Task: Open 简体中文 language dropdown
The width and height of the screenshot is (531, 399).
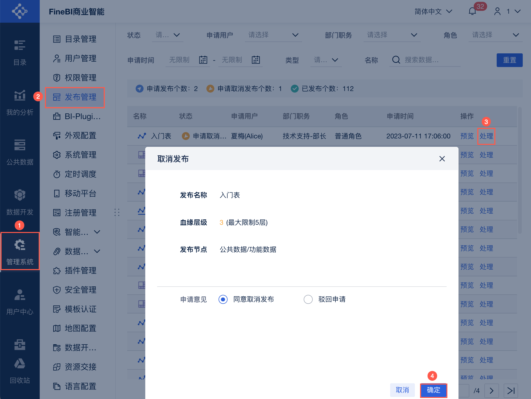Action: click(433, 12)
